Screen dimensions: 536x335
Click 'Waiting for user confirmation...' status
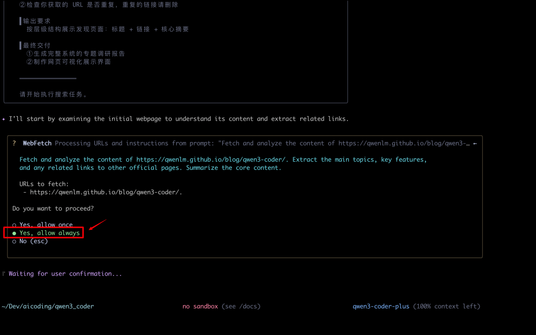(65, 273)
